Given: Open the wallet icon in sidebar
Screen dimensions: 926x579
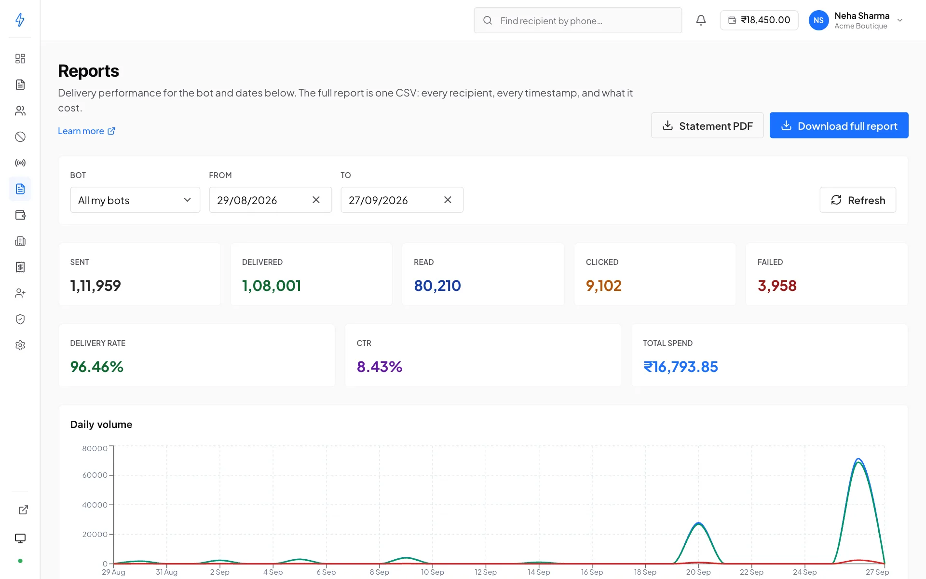Looking at the screenshot, I should [20, 215].
